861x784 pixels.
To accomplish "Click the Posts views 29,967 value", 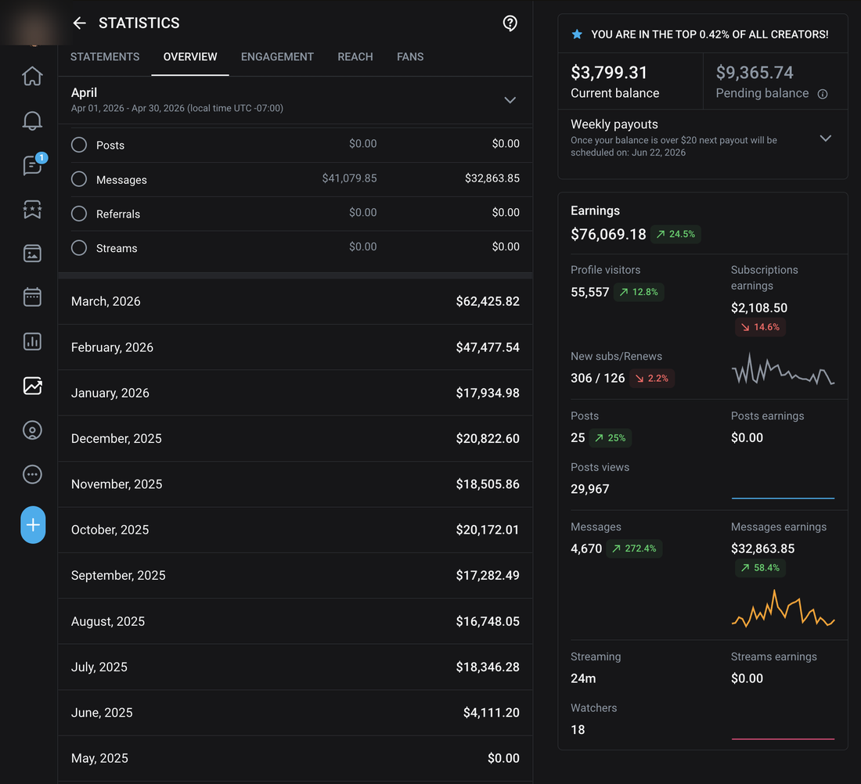I will (x=589, y=489).
